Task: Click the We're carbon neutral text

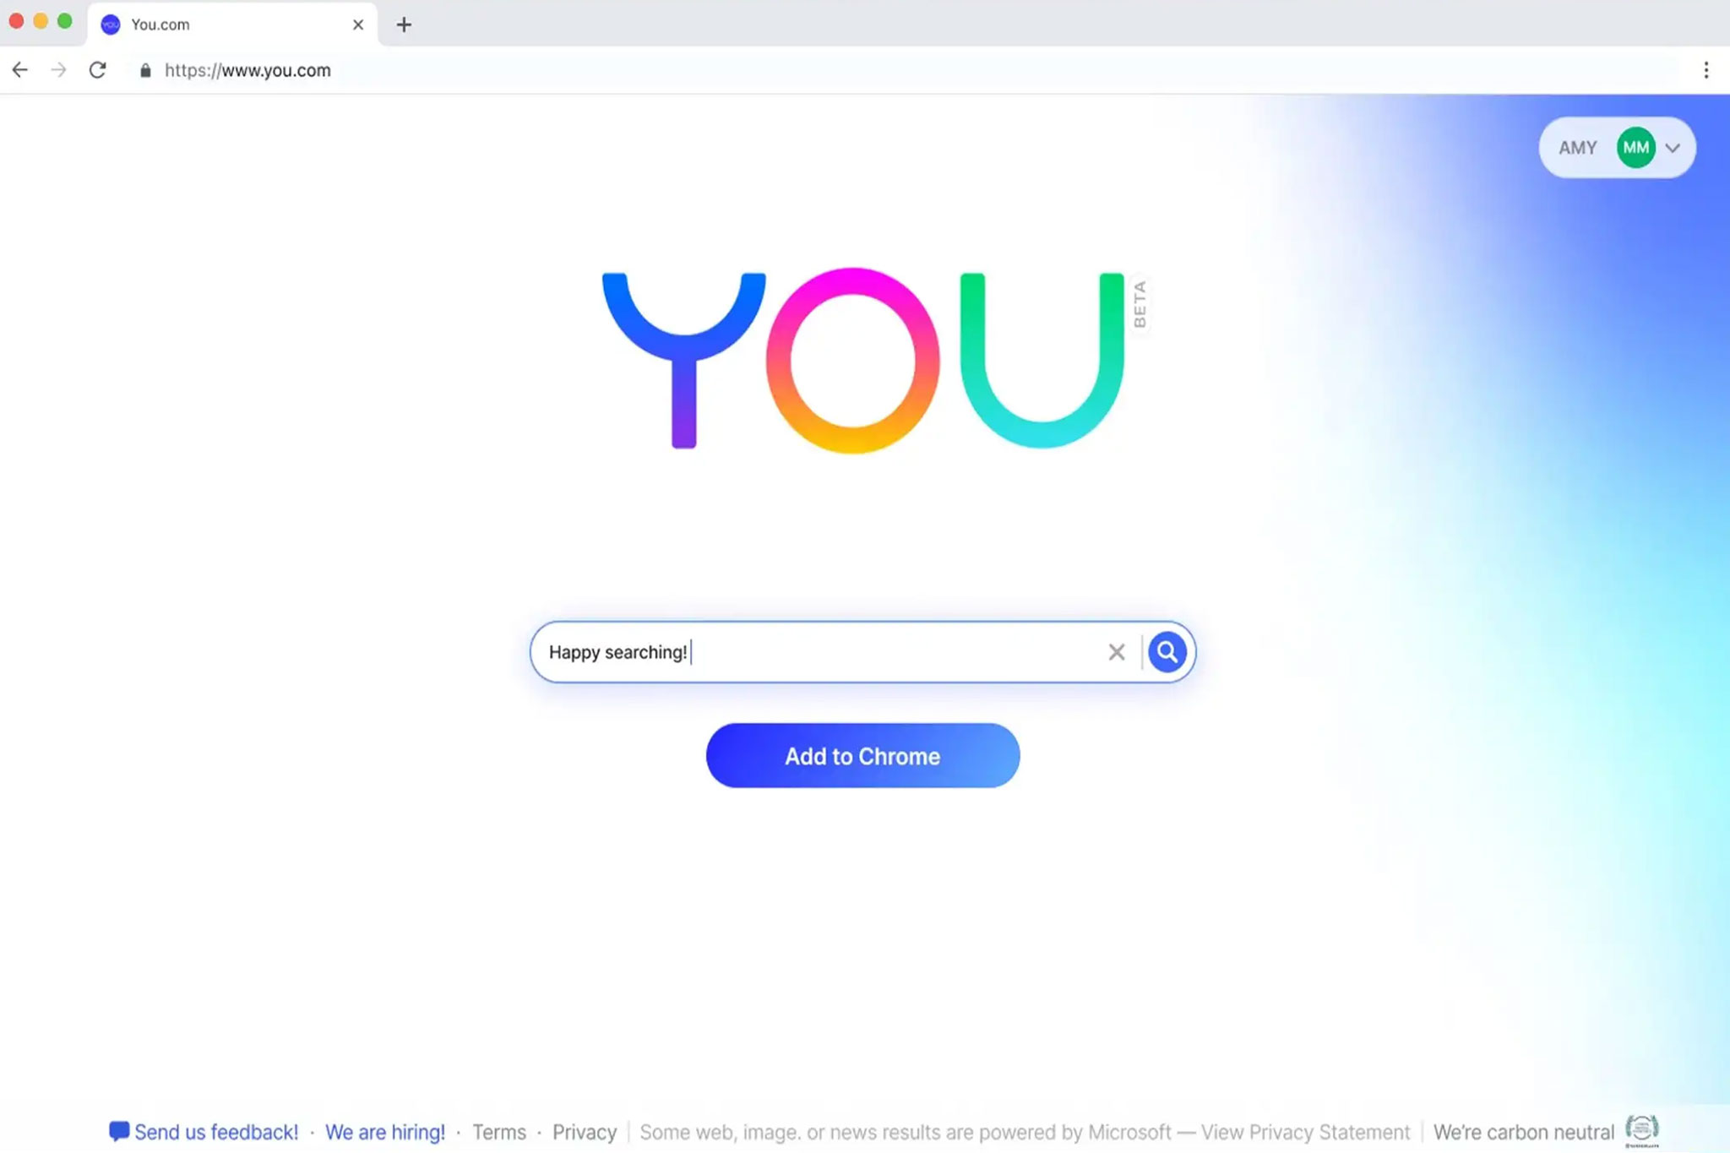Action: pyautogui.click(x=1524, y=1132)
